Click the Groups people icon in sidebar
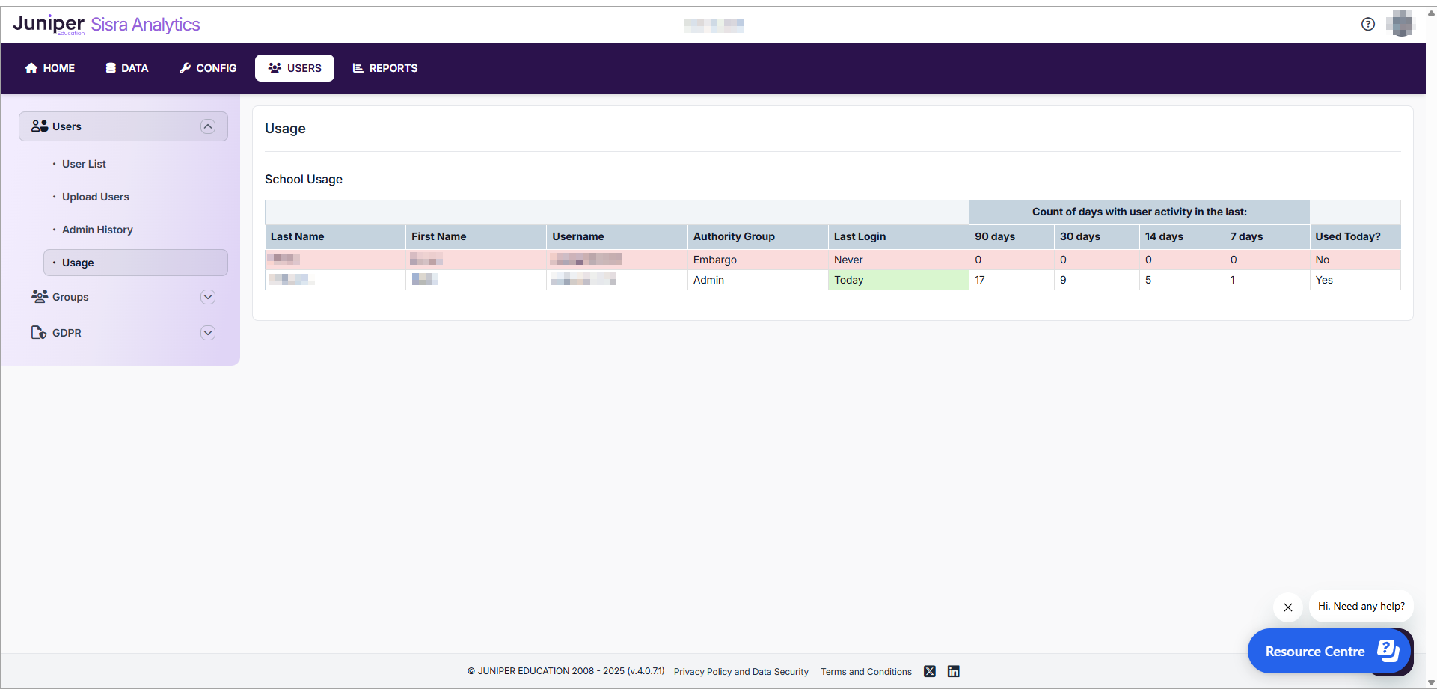Image resolution: width=1437 pixels, height=689 pixels. tap(40, 296)
